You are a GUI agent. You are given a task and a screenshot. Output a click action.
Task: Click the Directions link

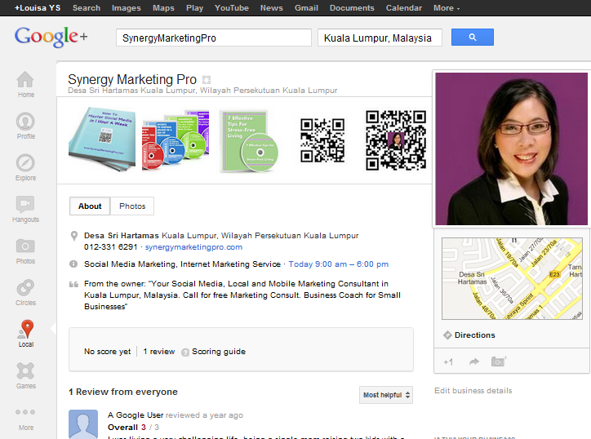474,335
